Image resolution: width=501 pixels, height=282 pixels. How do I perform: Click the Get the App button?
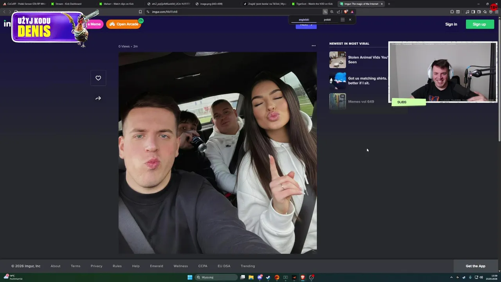pos(476,266)
